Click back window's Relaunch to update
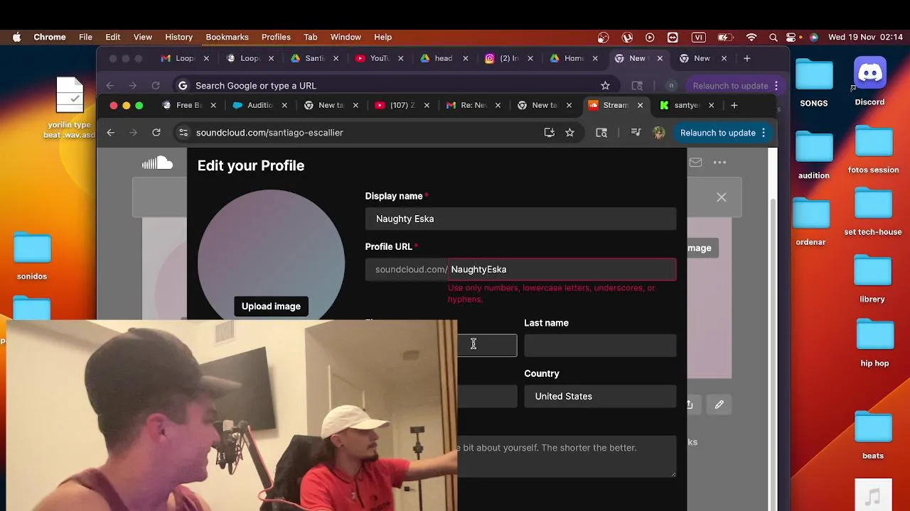The height and width of the screenshot is (511, 910). 730,86
